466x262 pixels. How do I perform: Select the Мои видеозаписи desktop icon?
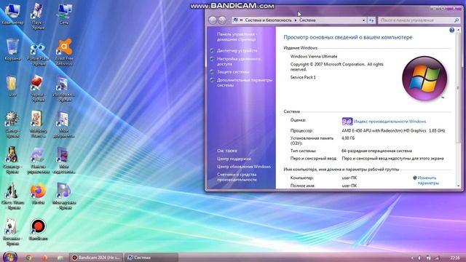(x=63, y=160)
